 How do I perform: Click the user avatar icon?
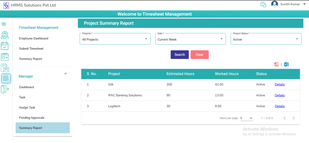click(275, 4)
